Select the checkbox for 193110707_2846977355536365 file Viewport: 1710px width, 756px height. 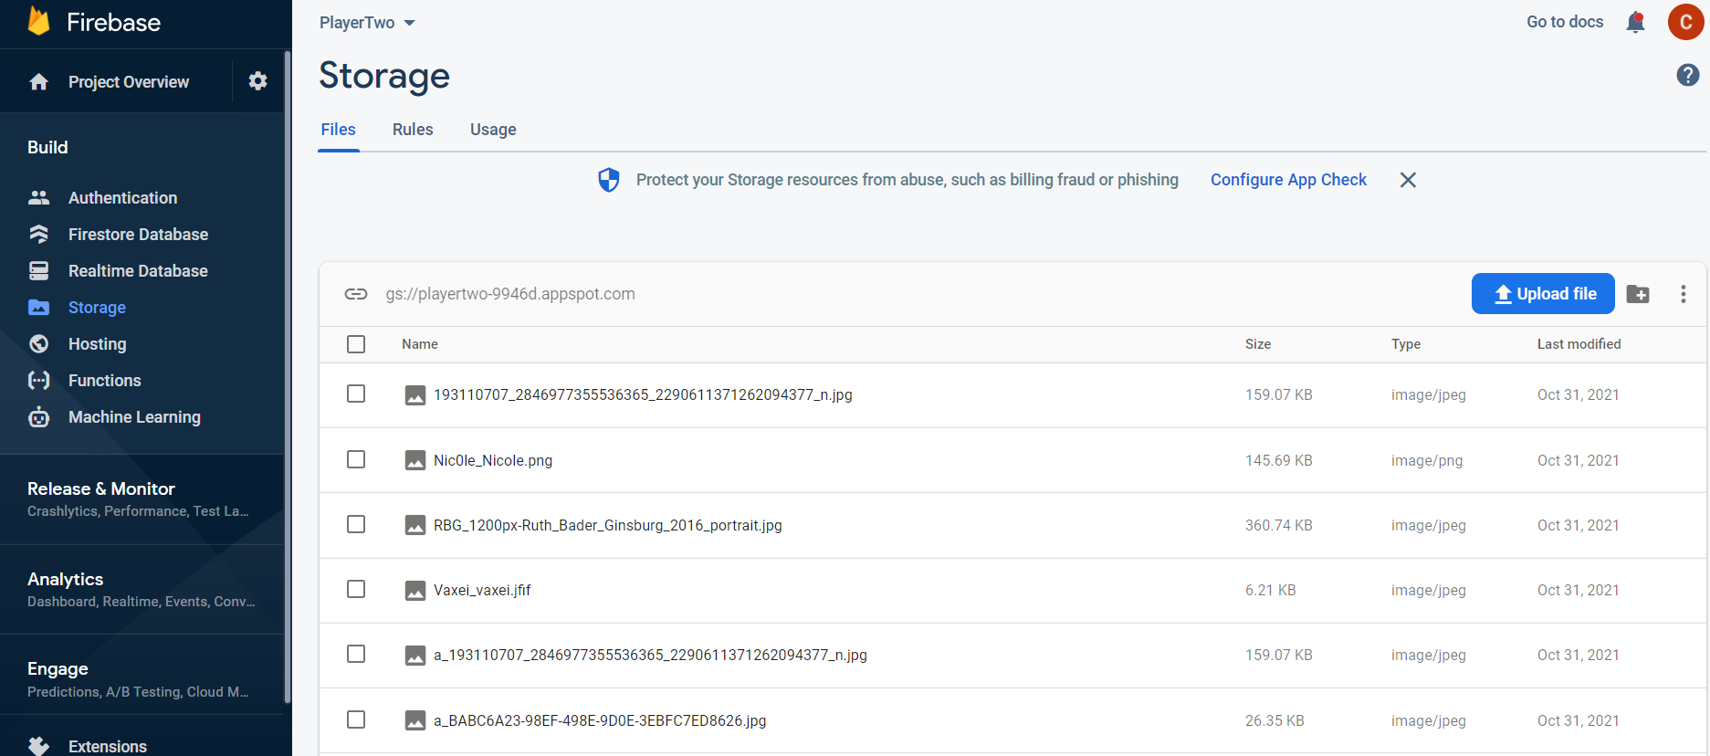point(356,394)
